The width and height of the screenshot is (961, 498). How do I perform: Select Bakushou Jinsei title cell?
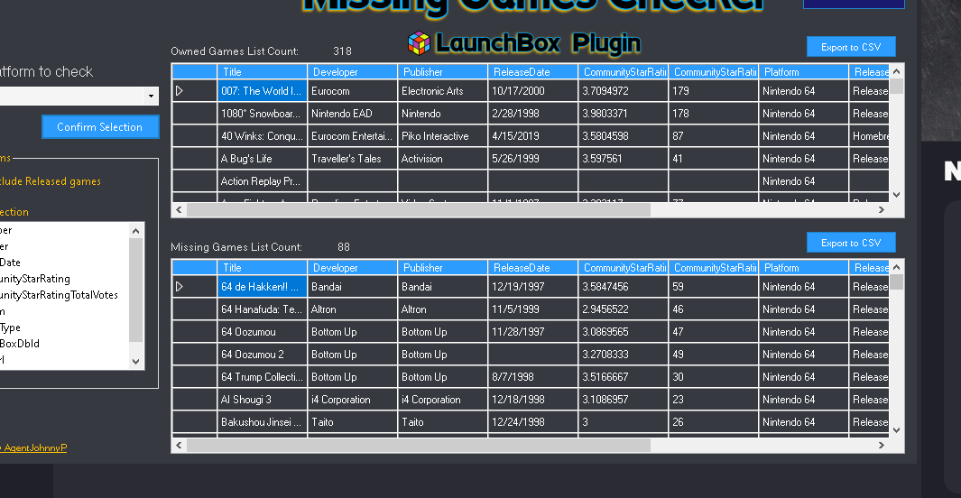262,422
